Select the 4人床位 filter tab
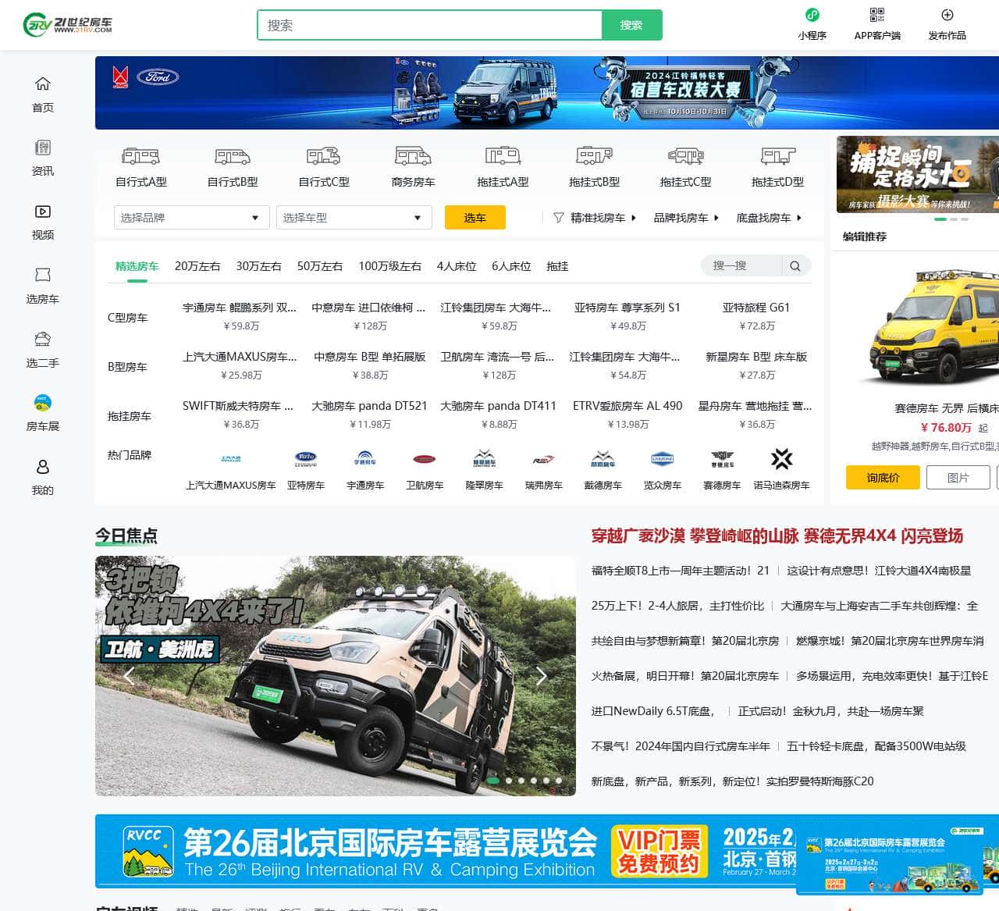The width and height of the screenshot is (999, 911). point(455,266)
